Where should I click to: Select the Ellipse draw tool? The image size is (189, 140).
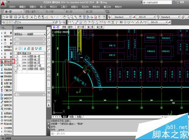pos(49,67)
